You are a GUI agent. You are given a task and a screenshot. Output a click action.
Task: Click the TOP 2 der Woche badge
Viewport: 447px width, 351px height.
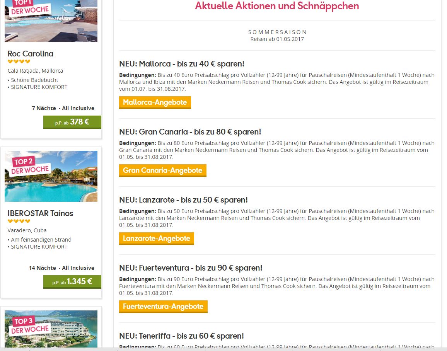[x=30, y=166]
